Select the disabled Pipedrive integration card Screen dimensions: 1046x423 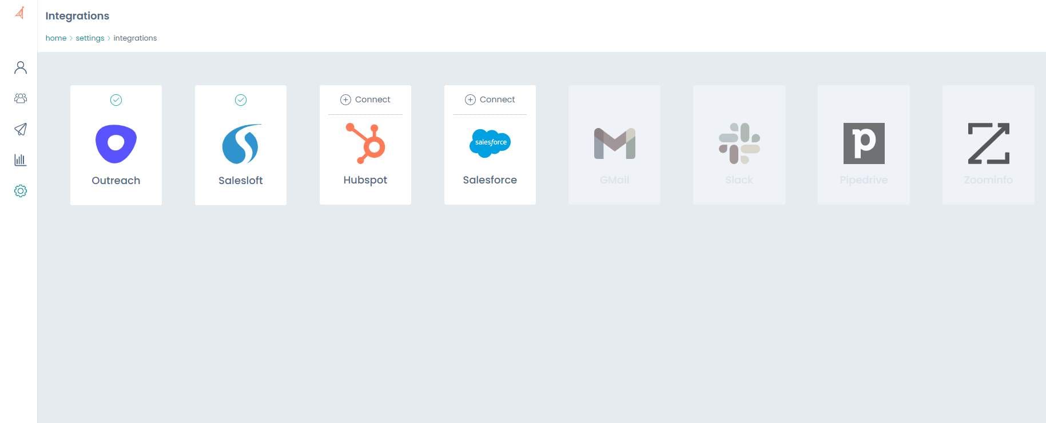[x=864, y=145]
